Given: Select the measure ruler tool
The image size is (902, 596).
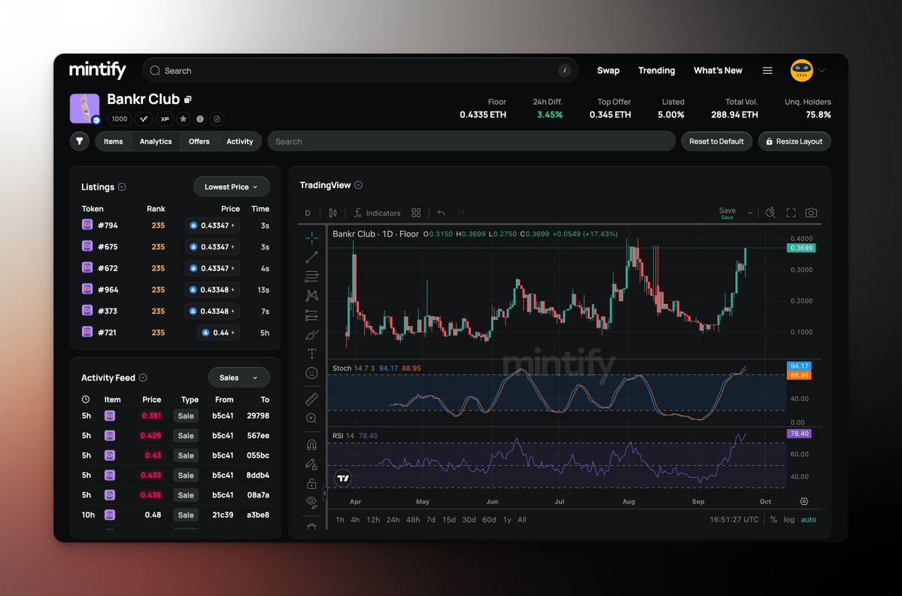Looking at the screenshot, I should (x=311, y=398).
